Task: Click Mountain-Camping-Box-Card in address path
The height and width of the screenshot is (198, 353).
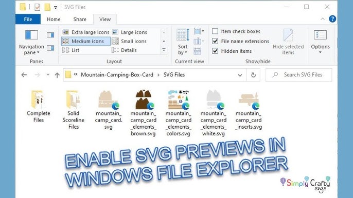Action: [117, 75]
